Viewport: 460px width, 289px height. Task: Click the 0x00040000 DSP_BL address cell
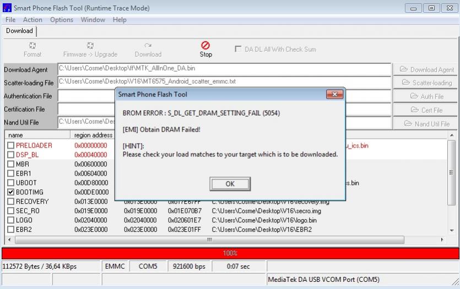(91, 155)
